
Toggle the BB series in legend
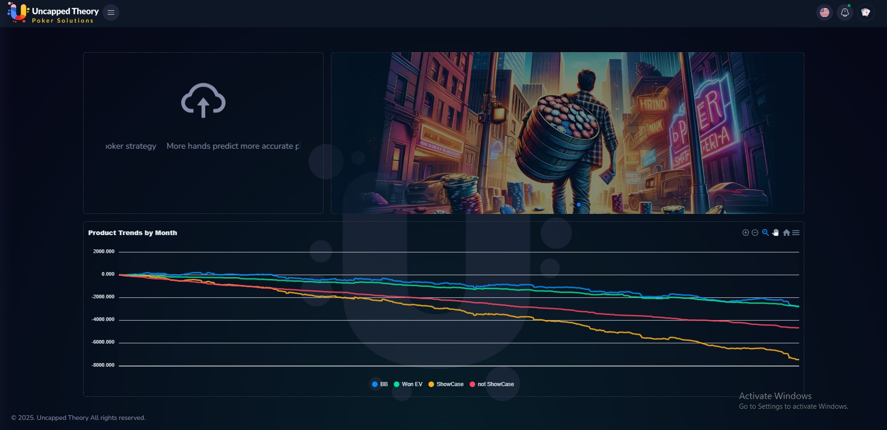click(380, 384)
